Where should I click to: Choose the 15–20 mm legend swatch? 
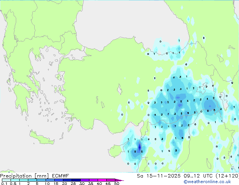tap(58, 180)
